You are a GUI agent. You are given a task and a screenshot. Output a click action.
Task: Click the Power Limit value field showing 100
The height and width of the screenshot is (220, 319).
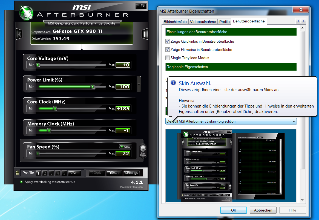point(123,87)
